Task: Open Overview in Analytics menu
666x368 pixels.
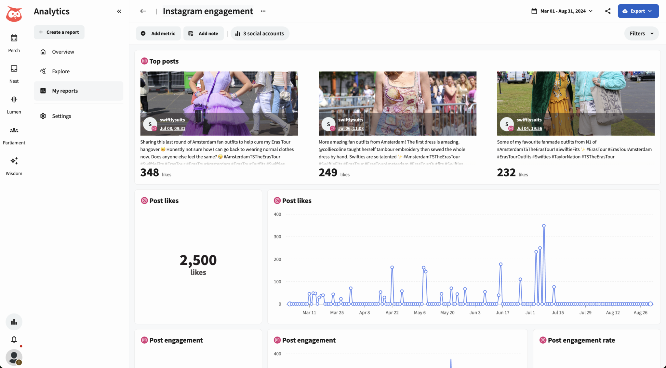Action: click(x=78, y=52)
